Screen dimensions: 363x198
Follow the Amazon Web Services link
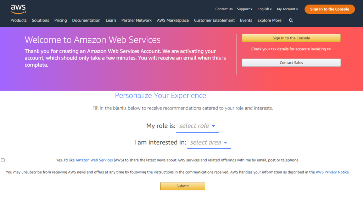[x=94, y=160]
